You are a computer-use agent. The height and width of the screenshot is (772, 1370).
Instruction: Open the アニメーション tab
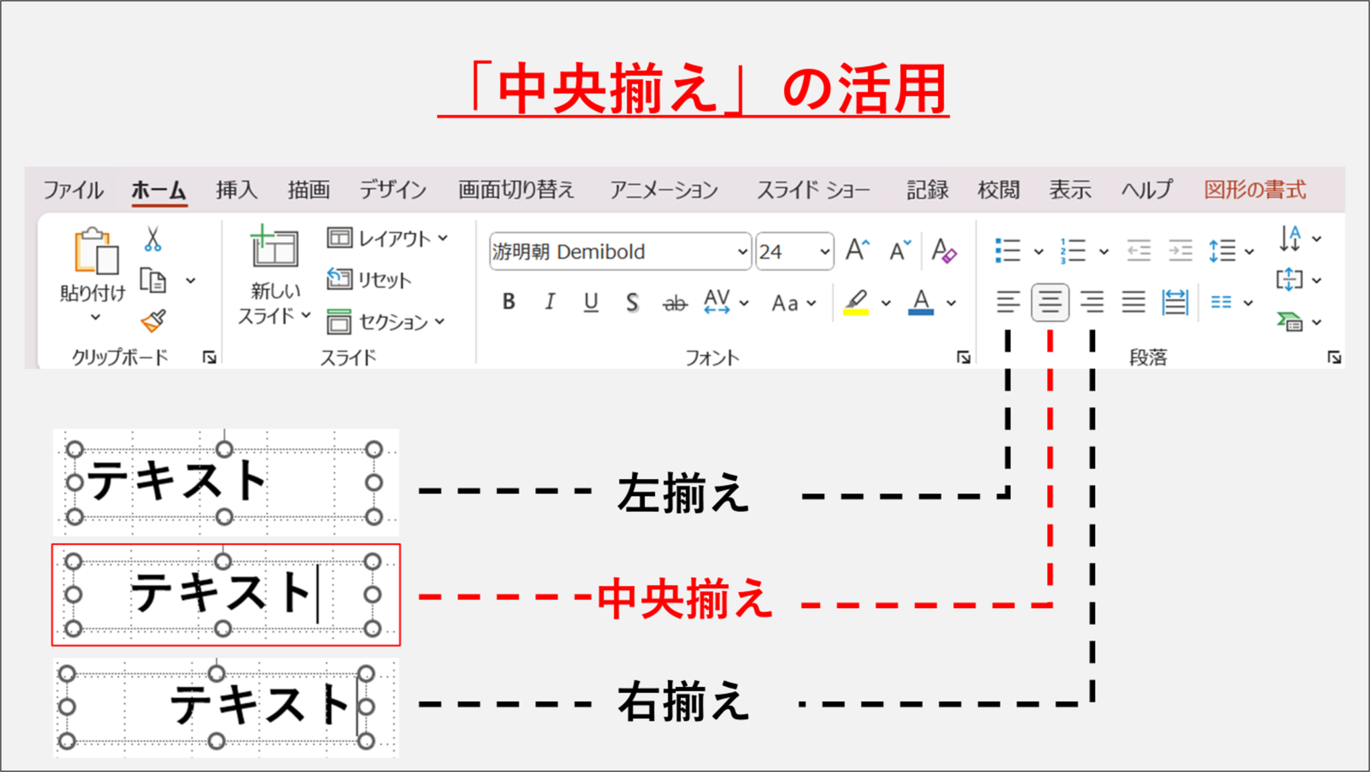point(664,190)
